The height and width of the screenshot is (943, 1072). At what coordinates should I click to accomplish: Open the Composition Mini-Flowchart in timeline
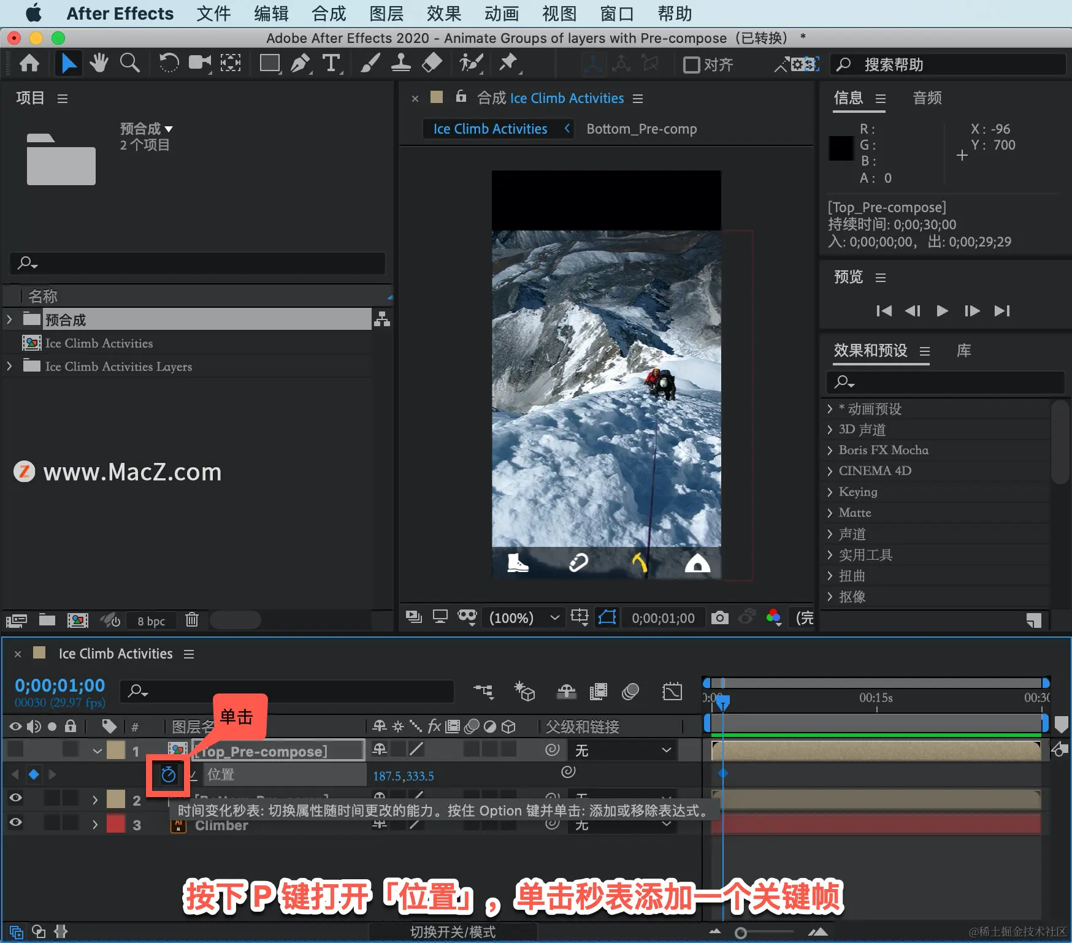[x=484, y=692]
